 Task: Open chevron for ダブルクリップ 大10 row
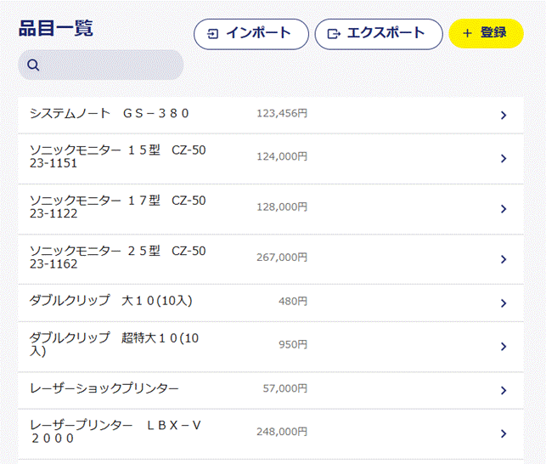point(504,303)
